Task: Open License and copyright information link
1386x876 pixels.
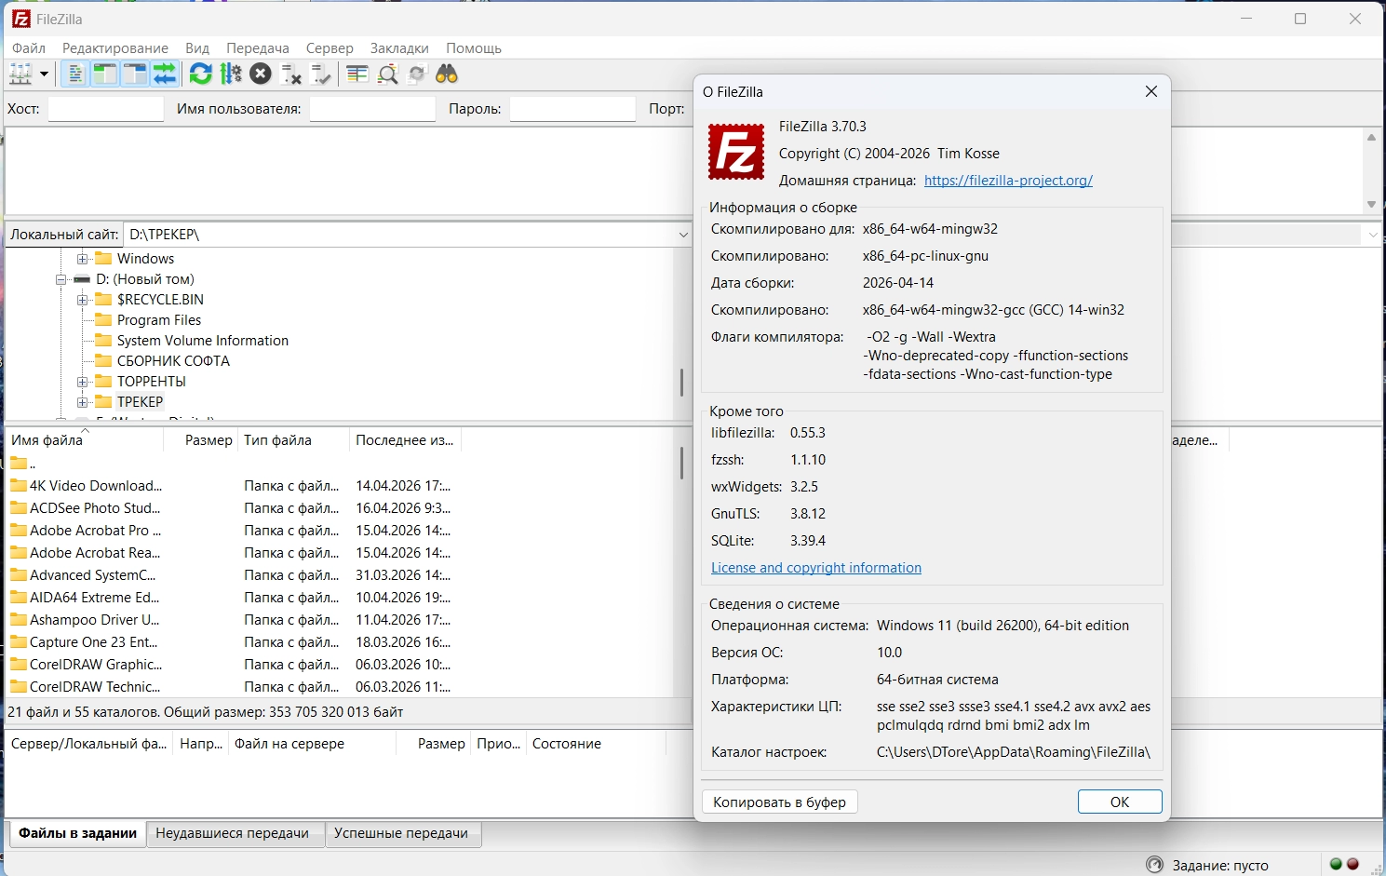Action: tap(816, 568)
